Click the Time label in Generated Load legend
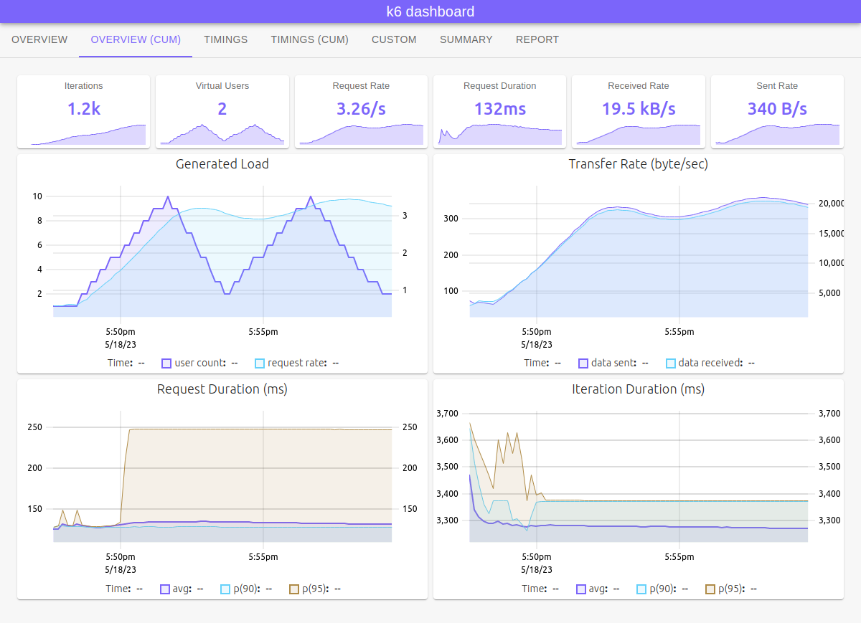The width and height of the screenshot is (861, 623). click(120, 363)
